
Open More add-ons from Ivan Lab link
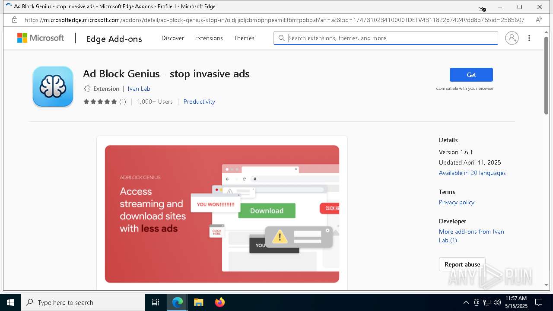(471, 236)
